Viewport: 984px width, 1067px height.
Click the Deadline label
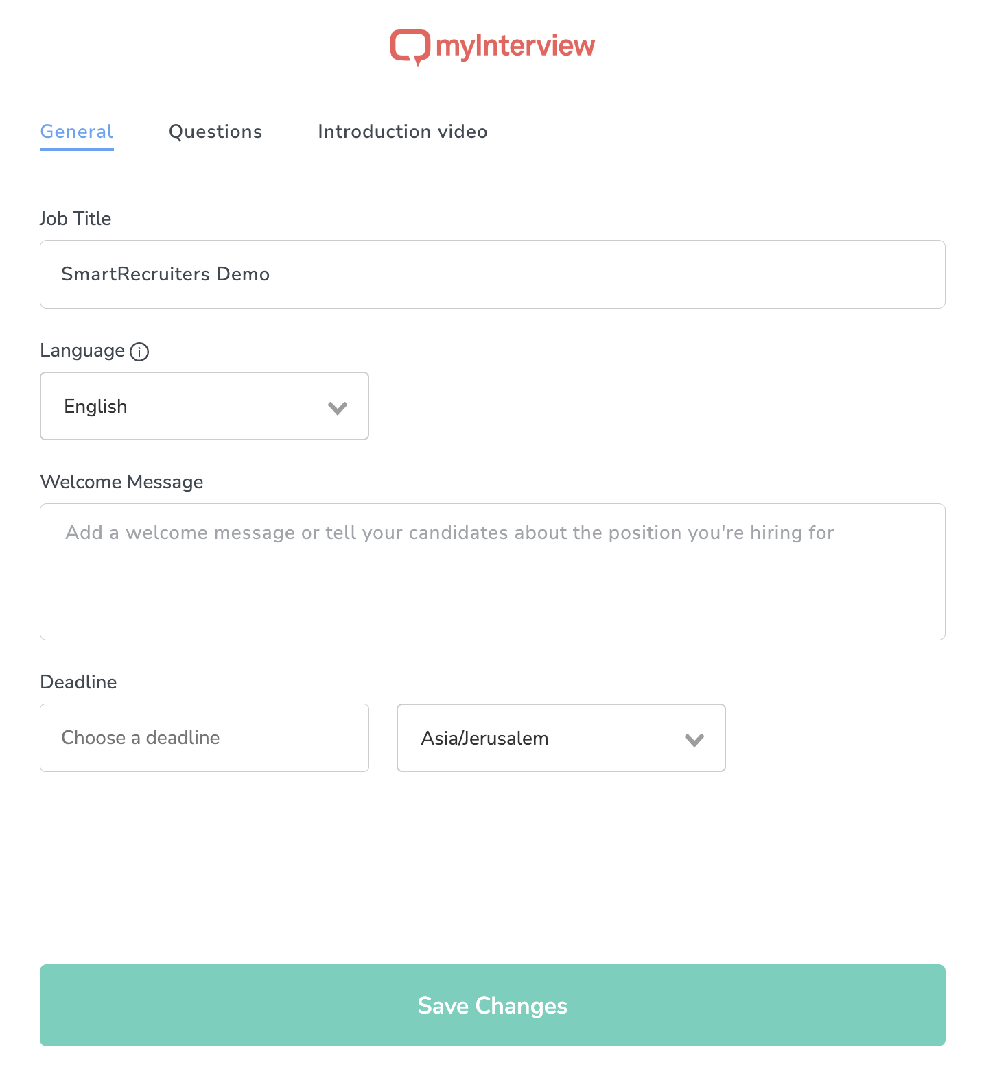coord(78,682)
